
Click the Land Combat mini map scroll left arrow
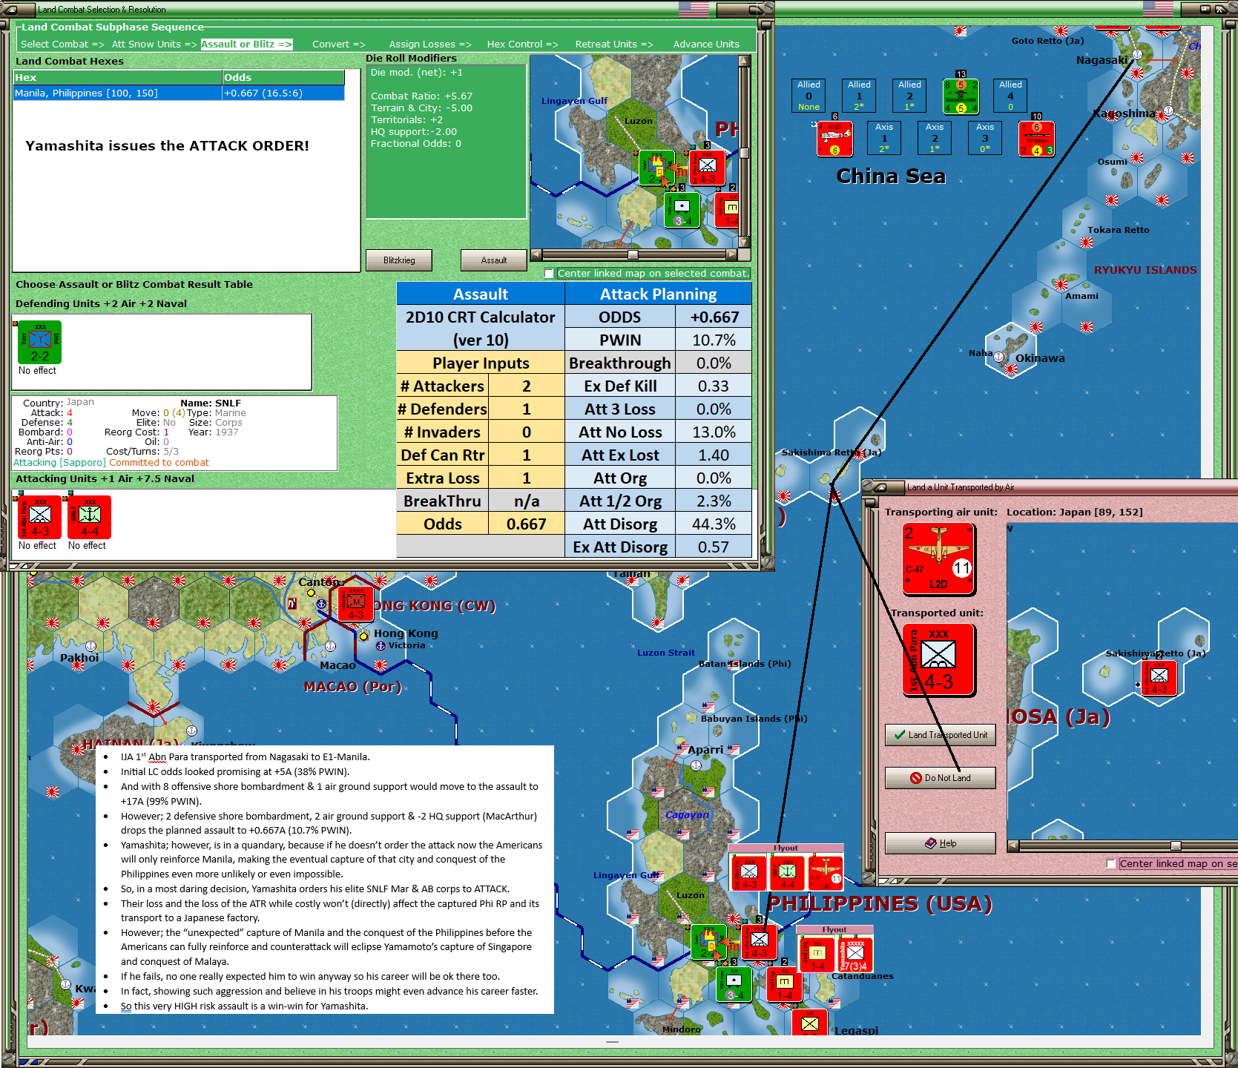(x=536, y=254)
